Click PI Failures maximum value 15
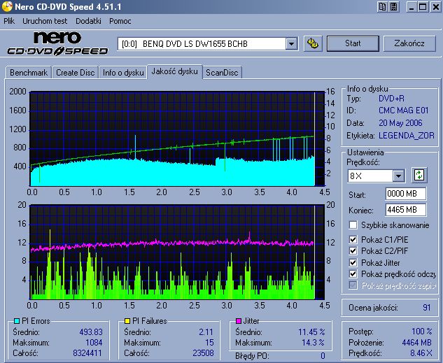 pyautogui.click(x=209, y=343)
